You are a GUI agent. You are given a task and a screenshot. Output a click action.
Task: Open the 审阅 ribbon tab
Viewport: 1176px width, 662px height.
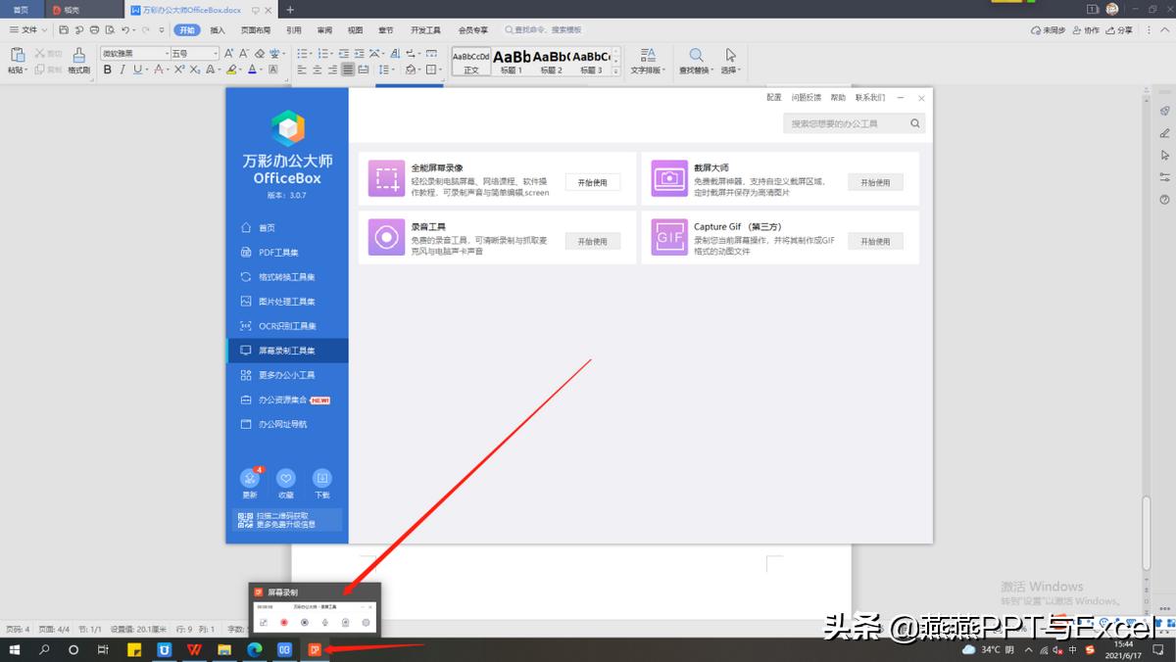coord(322,29)
